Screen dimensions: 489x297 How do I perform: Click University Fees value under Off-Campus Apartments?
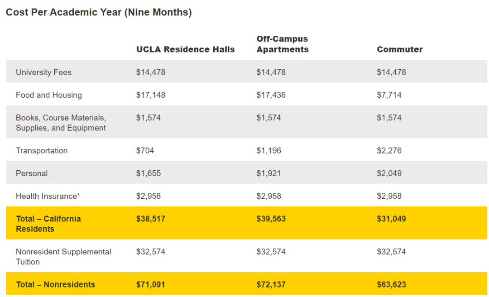(x=271, y=72)
